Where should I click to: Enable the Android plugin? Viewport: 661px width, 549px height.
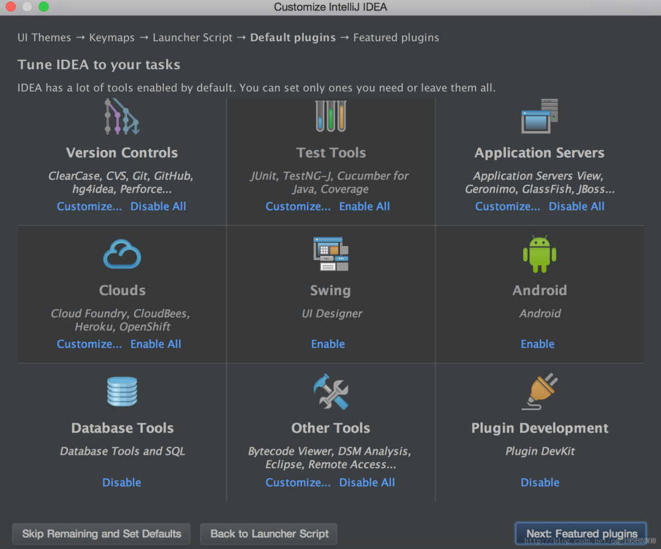coord(538,344)
